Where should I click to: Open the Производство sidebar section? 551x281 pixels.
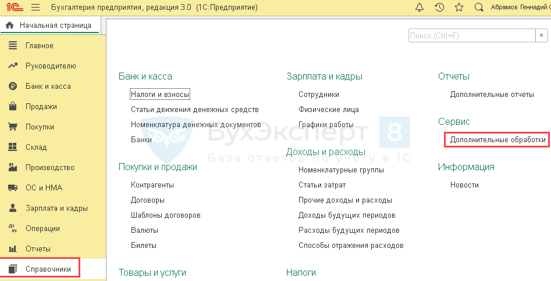pyautogui.click(x=49, y=168)
